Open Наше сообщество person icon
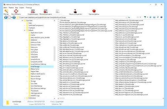This screenshot has width=167, height=109. coord(75,11)
